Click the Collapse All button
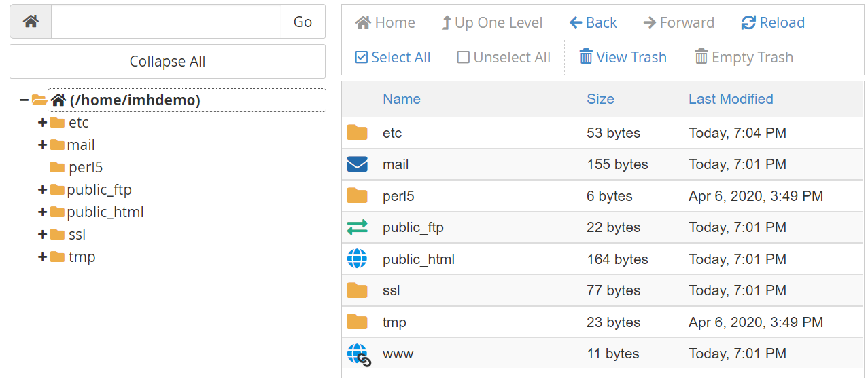Screen dimensions: 868x378 click(x=167, y=62)
